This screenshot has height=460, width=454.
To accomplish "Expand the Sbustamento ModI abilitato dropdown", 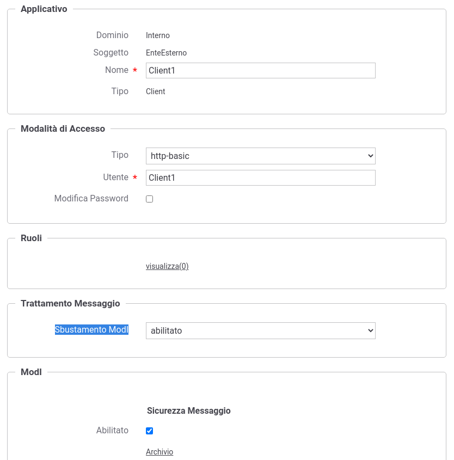I will click(260, 330).
